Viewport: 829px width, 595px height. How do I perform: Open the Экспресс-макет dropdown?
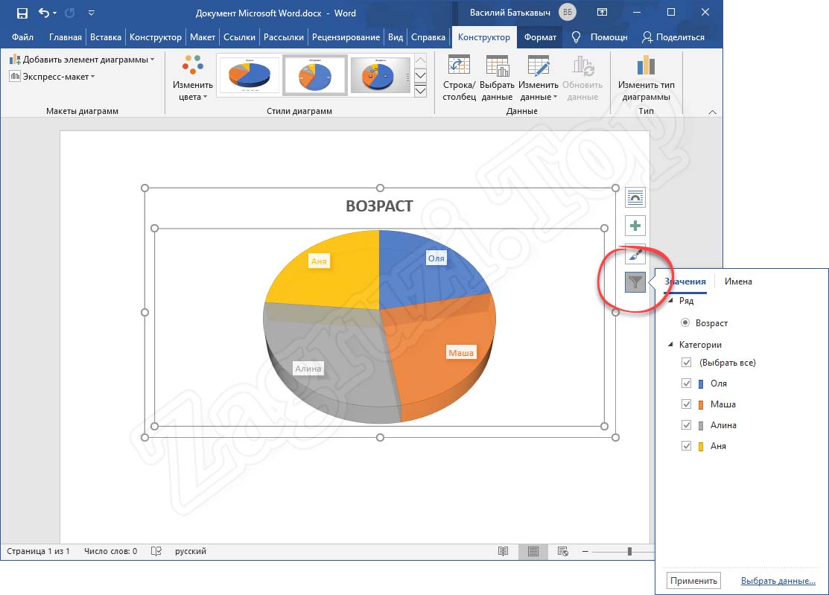52,77
